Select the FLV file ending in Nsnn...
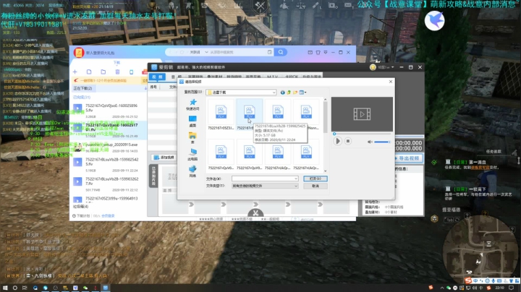This screenshot has width=521, height=292. (306, 115)
